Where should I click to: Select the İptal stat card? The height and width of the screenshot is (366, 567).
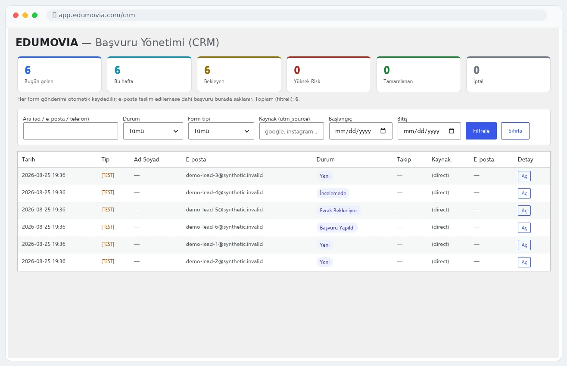(508, 74)
